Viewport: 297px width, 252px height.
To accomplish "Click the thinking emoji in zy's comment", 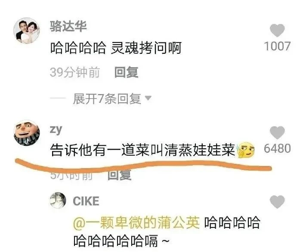I will (246, 150).
